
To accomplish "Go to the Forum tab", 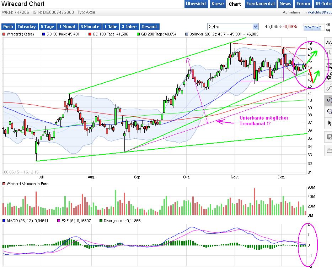I will [x=303, y=4].
